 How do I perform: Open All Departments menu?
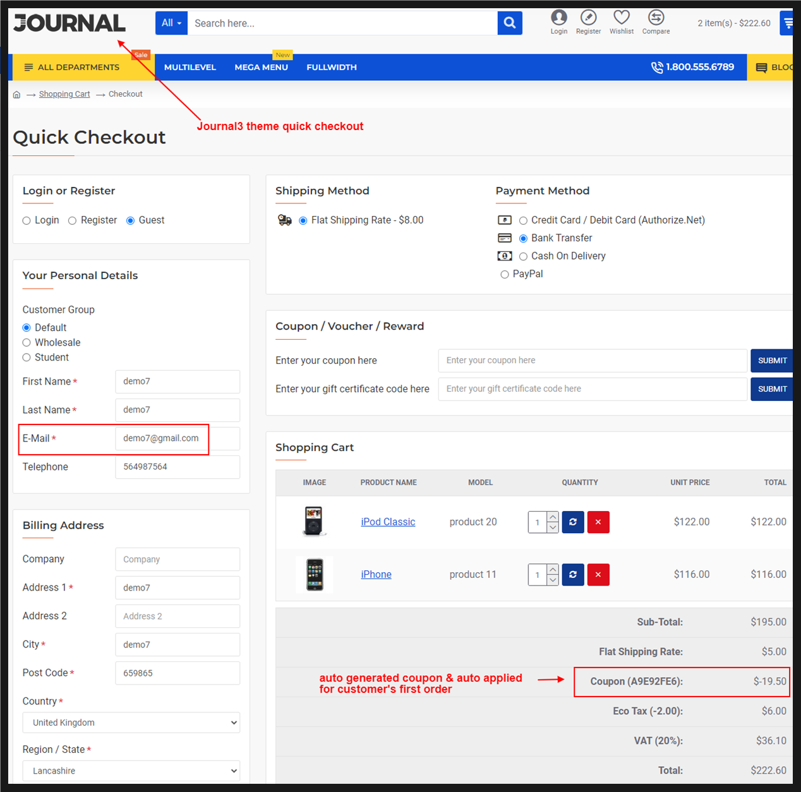[x=72, y=68]
